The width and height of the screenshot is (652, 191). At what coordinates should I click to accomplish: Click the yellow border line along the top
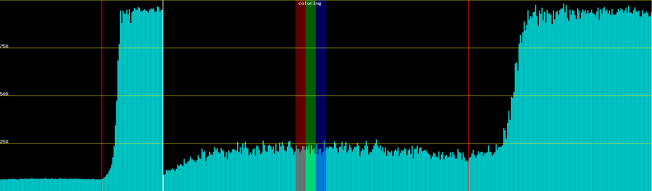[x=223, y=0]
